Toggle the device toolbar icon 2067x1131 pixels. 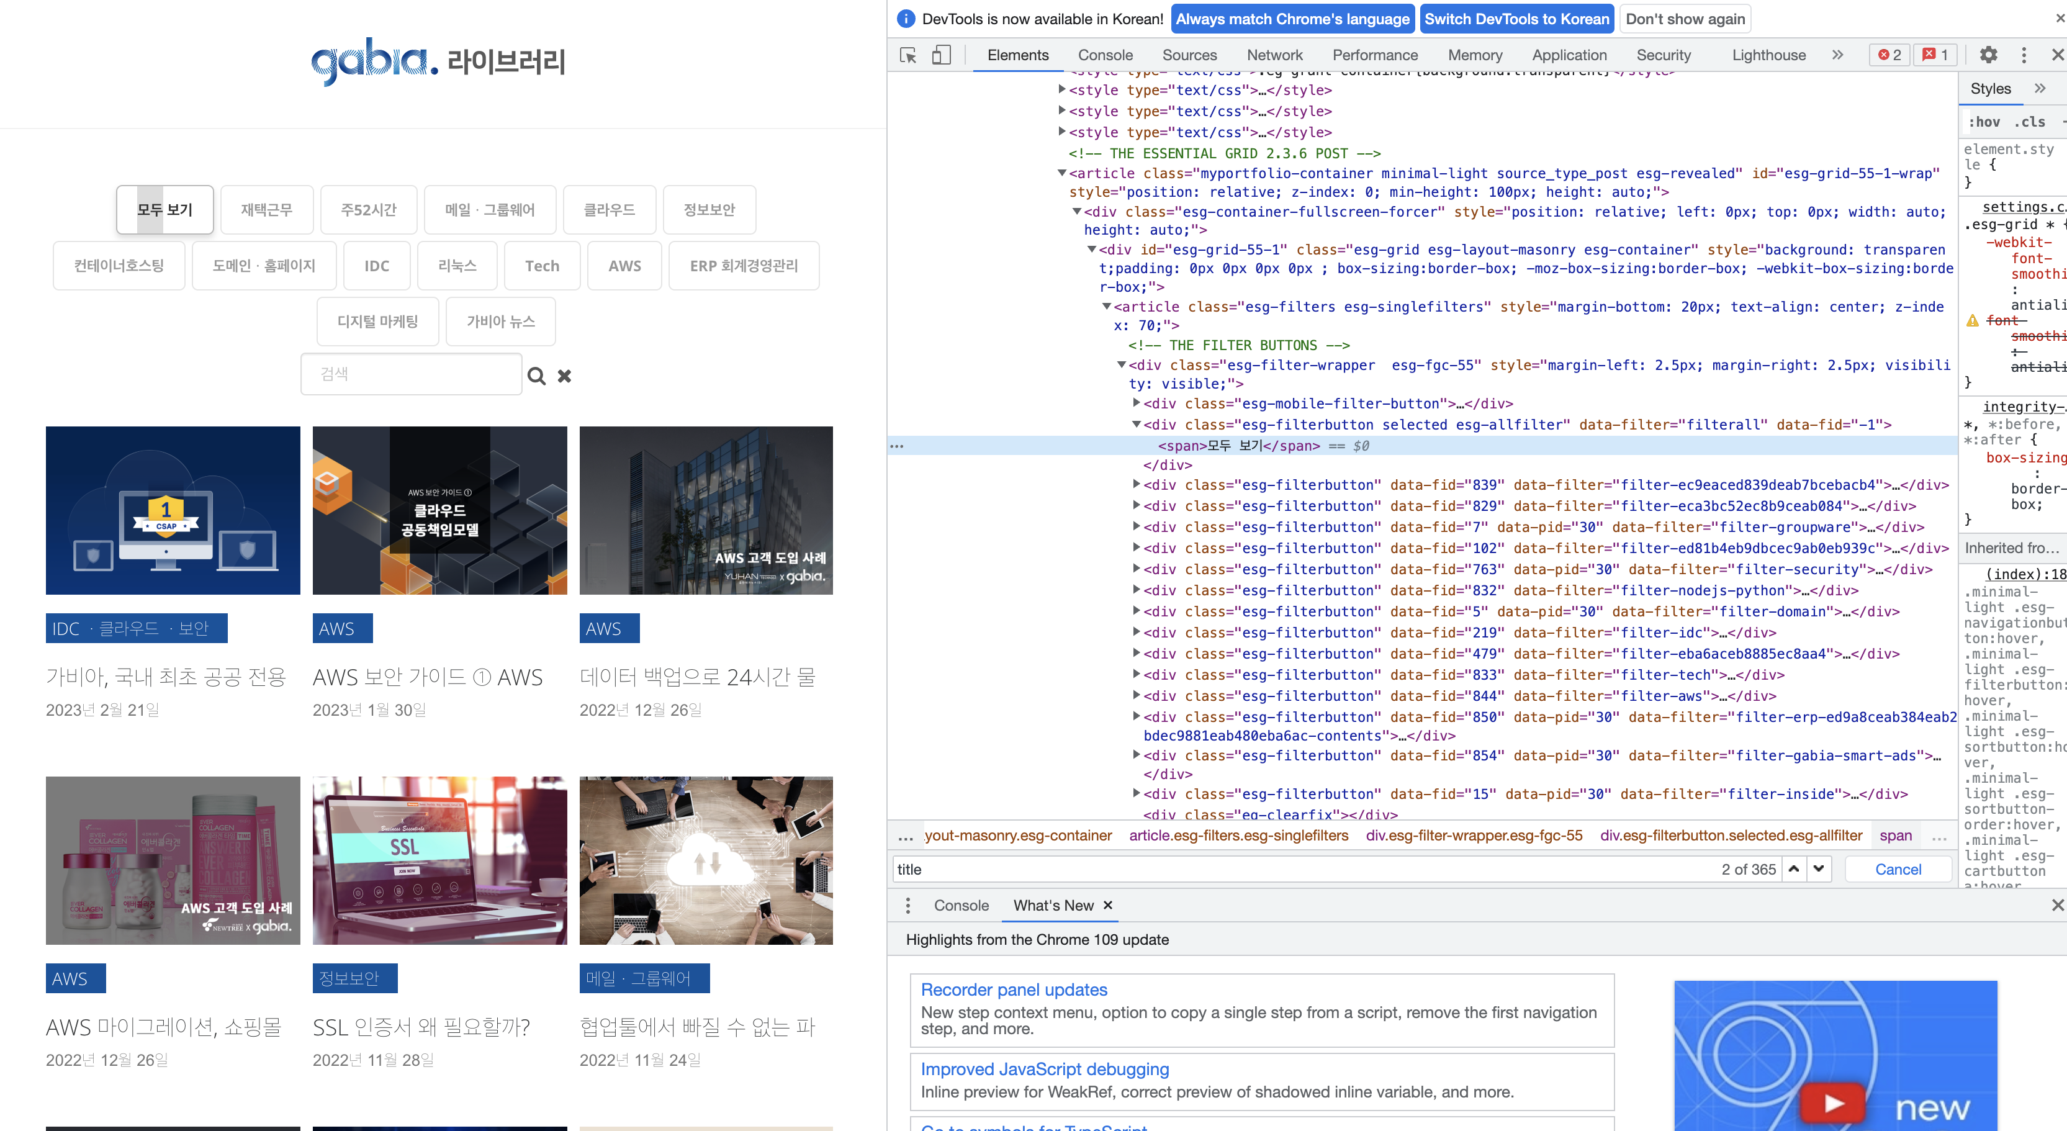[x=941, y=55]
